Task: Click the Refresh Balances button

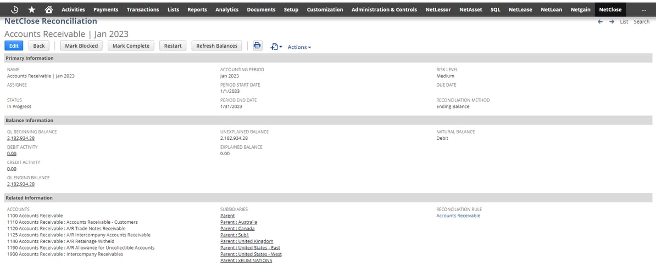Action: click(x=216, y=46)
